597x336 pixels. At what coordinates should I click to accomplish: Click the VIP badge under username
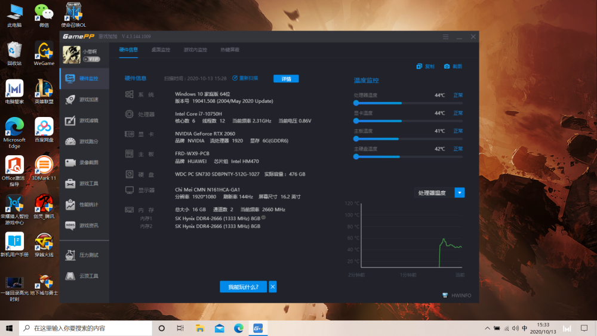click(x=91, y=59)
